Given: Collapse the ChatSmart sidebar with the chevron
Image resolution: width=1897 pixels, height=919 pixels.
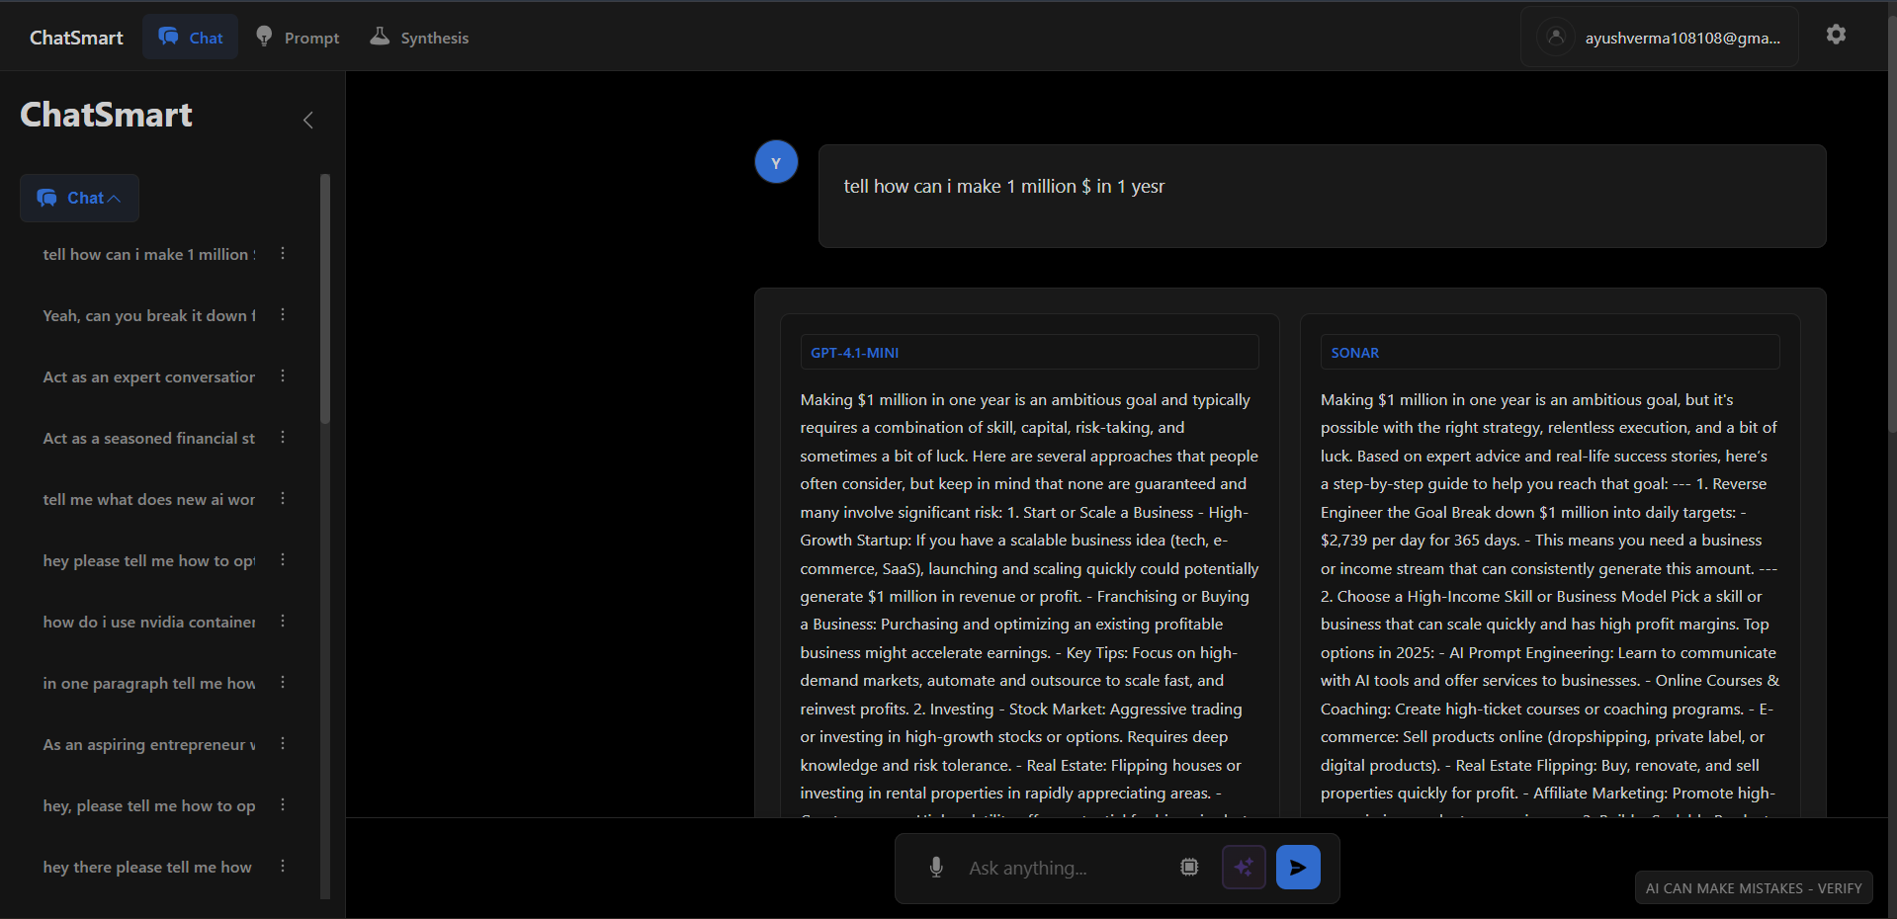Looking at the screenshot, I should click(306, 120).
